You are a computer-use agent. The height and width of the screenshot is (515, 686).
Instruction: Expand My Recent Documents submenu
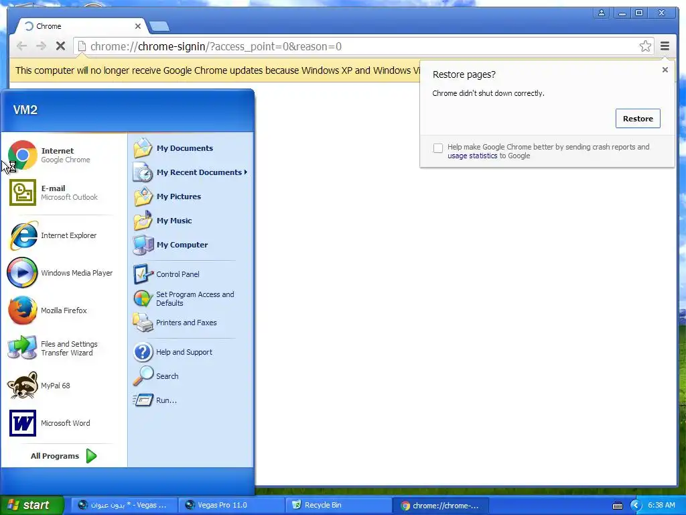191,172
